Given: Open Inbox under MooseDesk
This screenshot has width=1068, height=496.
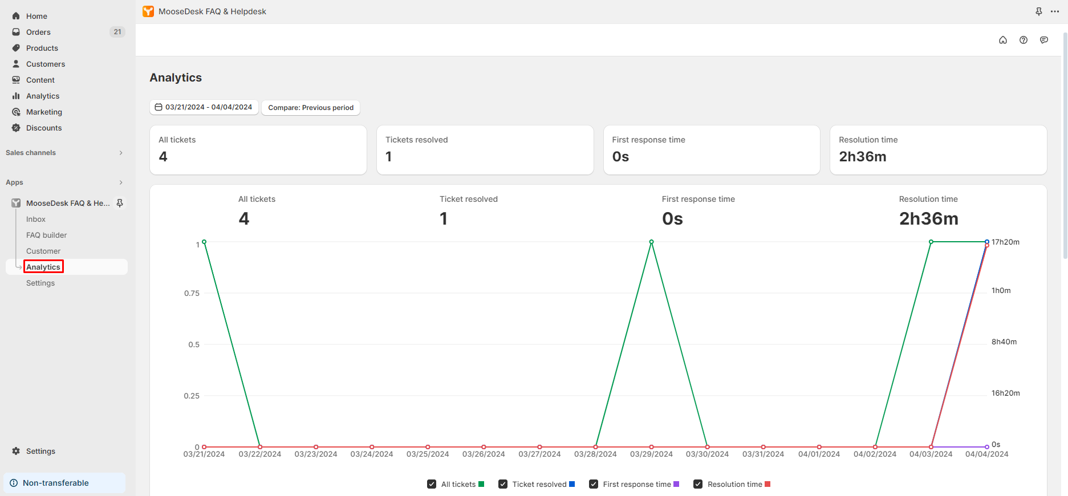Looking at the screenshot, I should [x=36, y=219].
